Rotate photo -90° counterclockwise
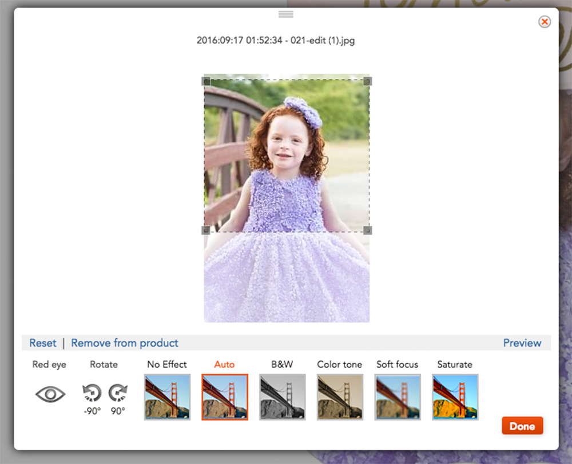This screenshot has height=464, width=572. tap(92, 393)
